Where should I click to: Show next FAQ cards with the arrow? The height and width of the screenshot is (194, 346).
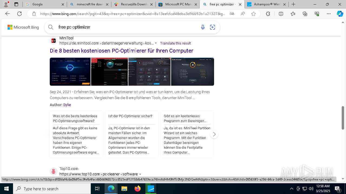214,134
